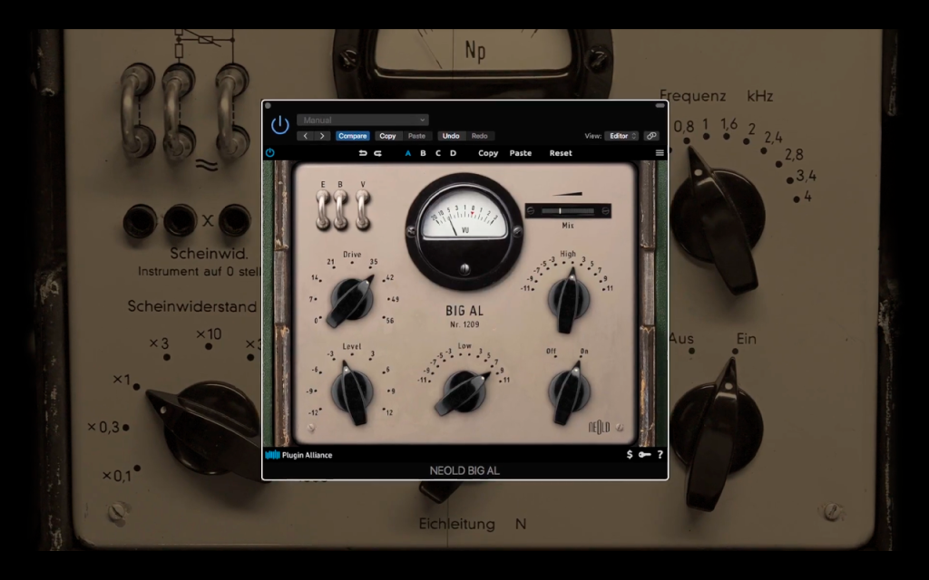Click the Reset button

point(561,152)
